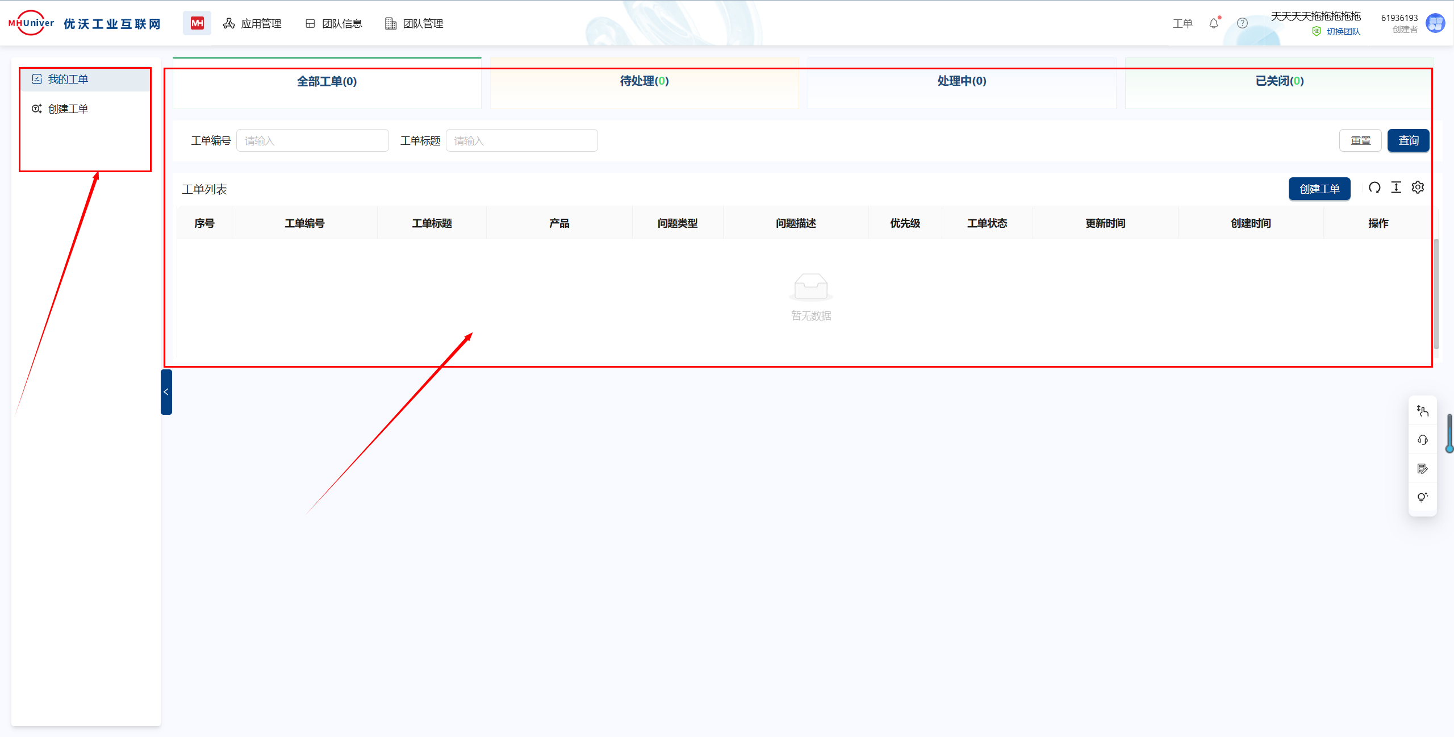Switch to the 待处理(0) tab
This screenshot has height=737, width=1454.
click(644, 81)
